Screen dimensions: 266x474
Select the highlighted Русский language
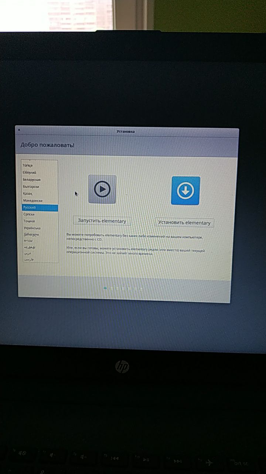click(40, 207)
